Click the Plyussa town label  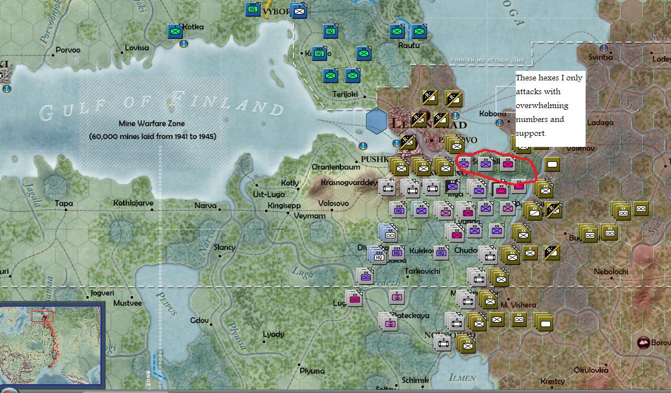312,371
